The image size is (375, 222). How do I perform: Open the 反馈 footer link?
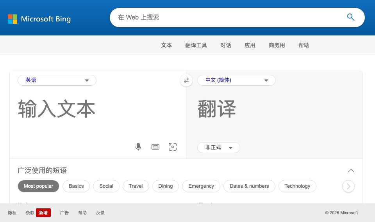[x=100, y=213]
